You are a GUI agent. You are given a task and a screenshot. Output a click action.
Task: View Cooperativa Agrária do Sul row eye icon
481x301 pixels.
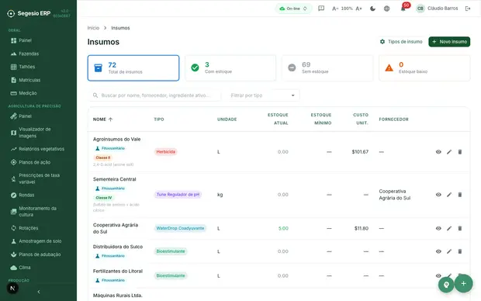[438, 228]
